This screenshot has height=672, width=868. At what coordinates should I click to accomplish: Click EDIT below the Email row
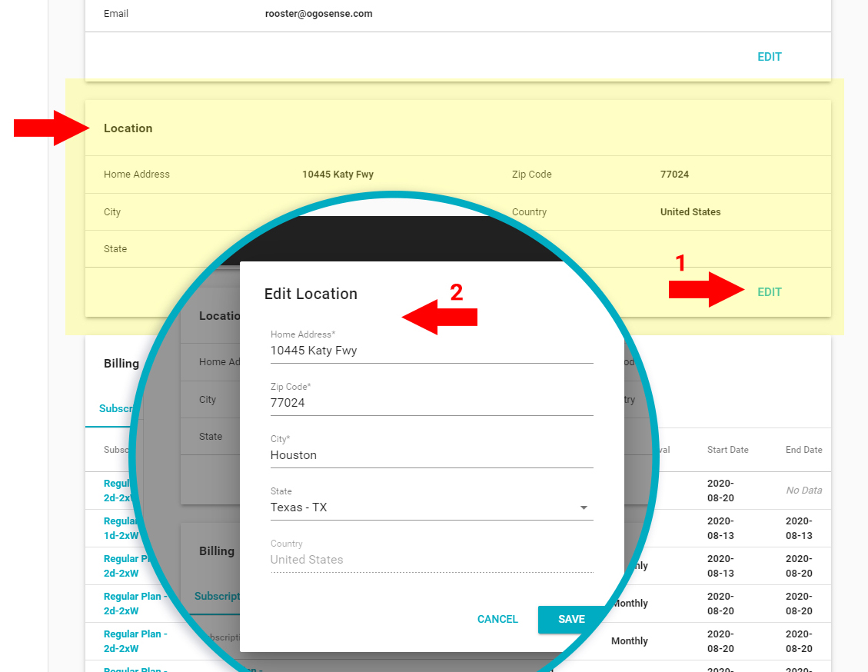point(769,57)
